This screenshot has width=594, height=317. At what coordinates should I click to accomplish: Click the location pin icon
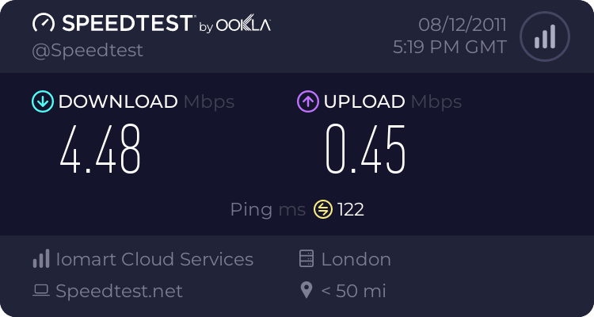pyautogui.click(x=307, y=291)
